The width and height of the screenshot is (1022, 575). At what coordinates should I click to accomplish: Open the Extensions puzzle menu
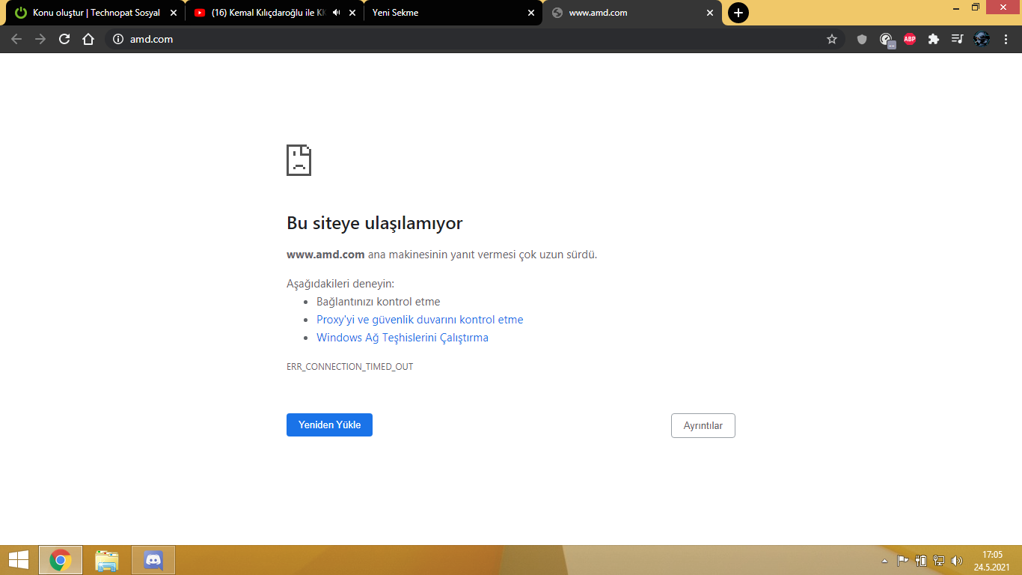[x=934, y=39]
